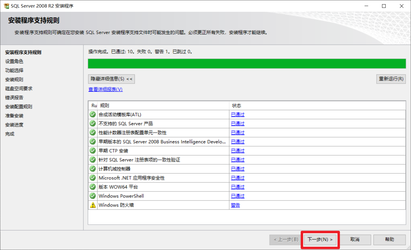Click the Ru column header
411x250 pixels.
93,106
